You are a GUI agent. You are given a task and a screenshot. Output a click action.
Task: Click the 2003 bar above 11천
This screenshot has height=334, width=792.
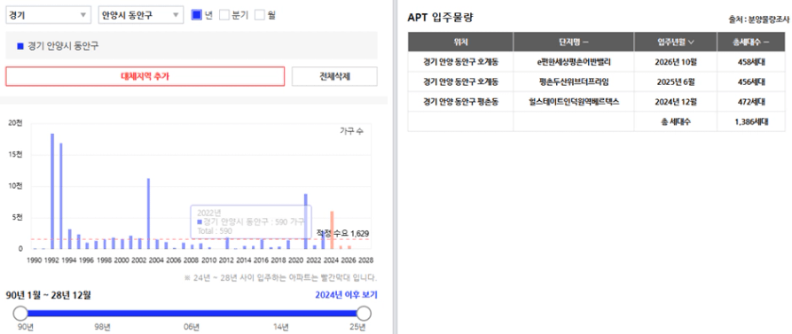coord(148,214)
